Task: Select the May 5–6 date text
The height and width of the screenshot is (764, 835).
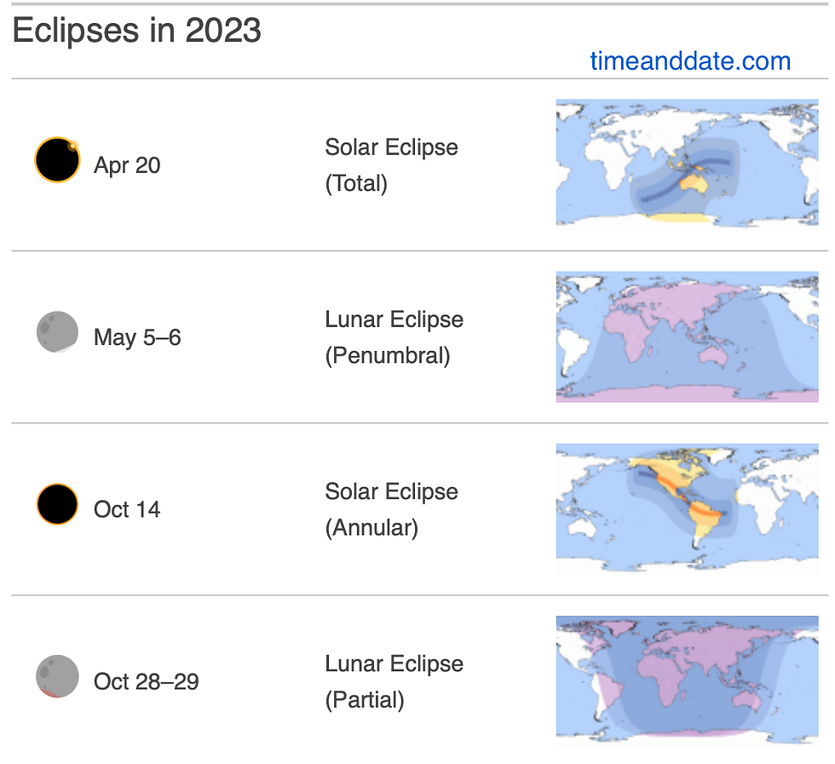Action: click(x=137, y=337)
